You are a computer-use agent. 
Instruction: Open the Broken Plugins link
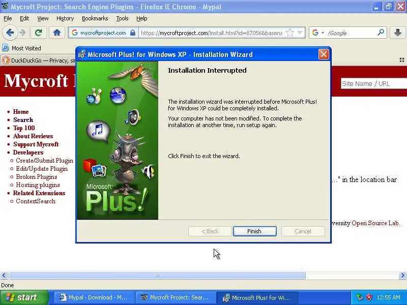click(36, 177)
